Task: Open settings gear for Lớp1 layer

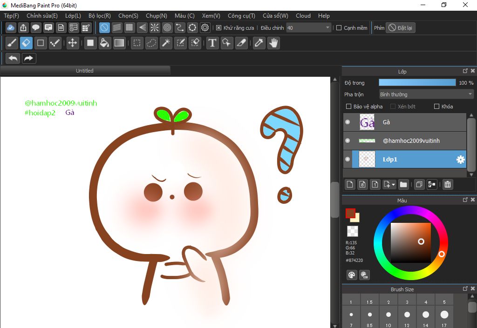Action: (x=461, y=160)
